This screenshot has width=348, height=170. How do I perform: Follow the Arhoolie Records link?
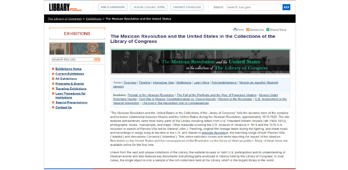[213, 133]
